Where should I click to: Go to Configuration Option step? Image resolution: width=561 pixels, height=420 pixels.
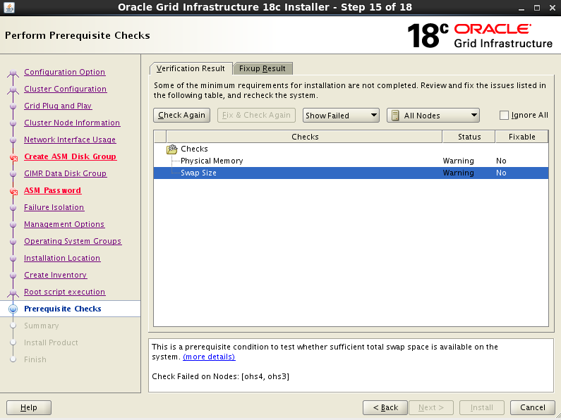point(65,72)
